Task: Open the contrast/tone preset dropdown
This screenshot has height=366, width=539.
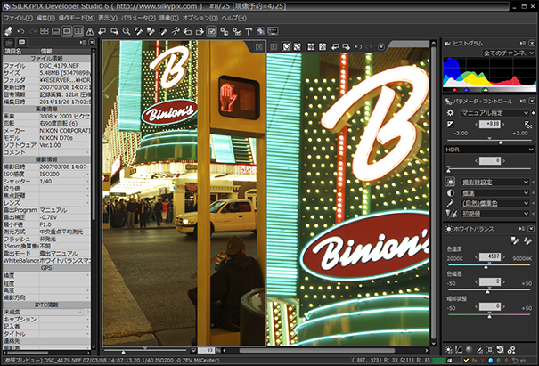Action: [x=494, y=192]
